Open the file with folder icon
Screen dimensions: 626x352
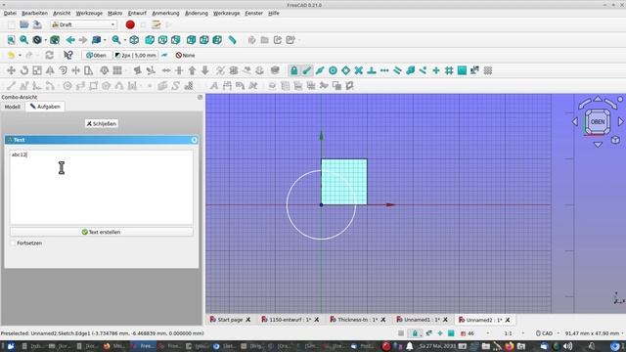tap(24, 24)
